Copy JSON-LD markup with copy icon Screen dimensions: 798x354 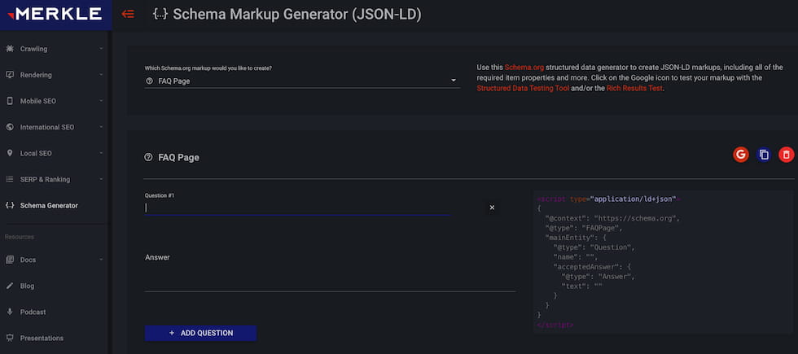(764, 155)
